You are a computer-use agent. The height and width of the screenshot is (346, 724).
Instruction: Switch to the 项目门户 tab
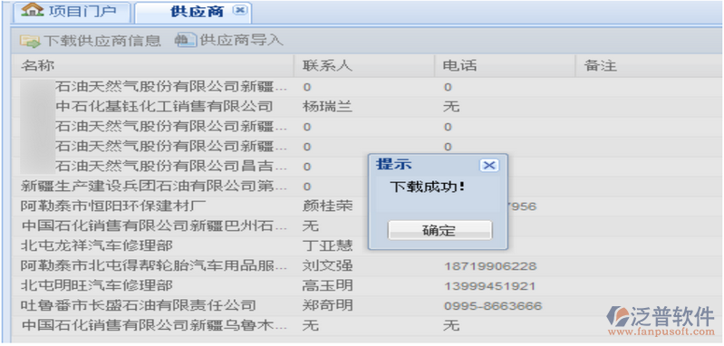tap(71, 11)
